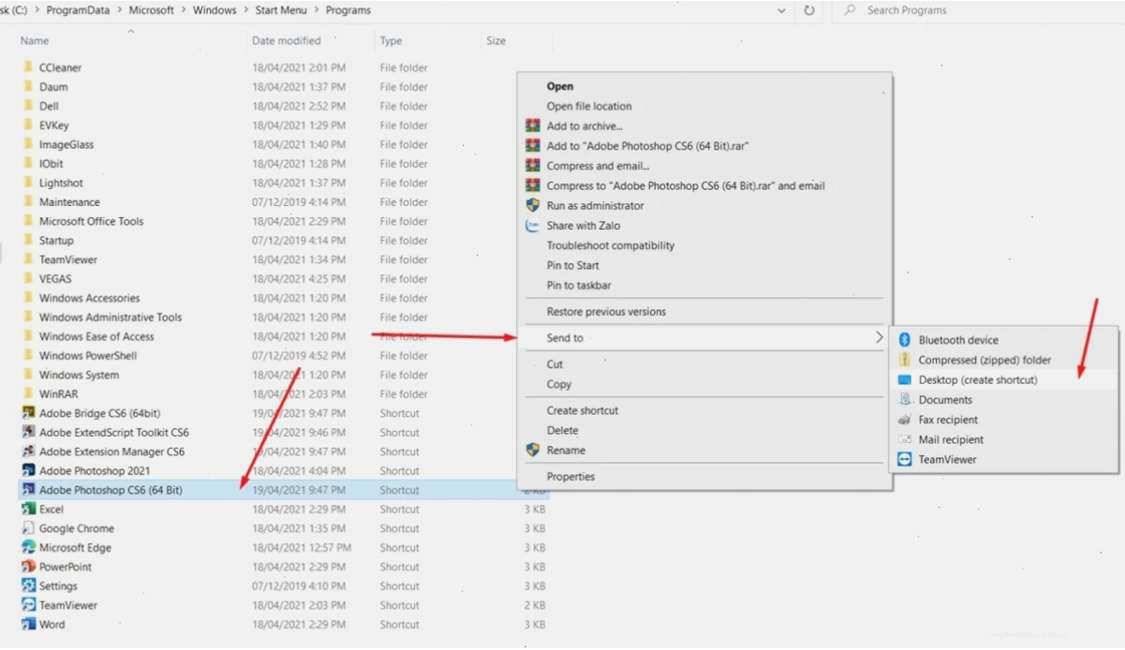This screenshot has height=650, width=1125.
Task: Select the Adobe ExtendScript Toolkit CS6 icon
Action: [28, 433]
